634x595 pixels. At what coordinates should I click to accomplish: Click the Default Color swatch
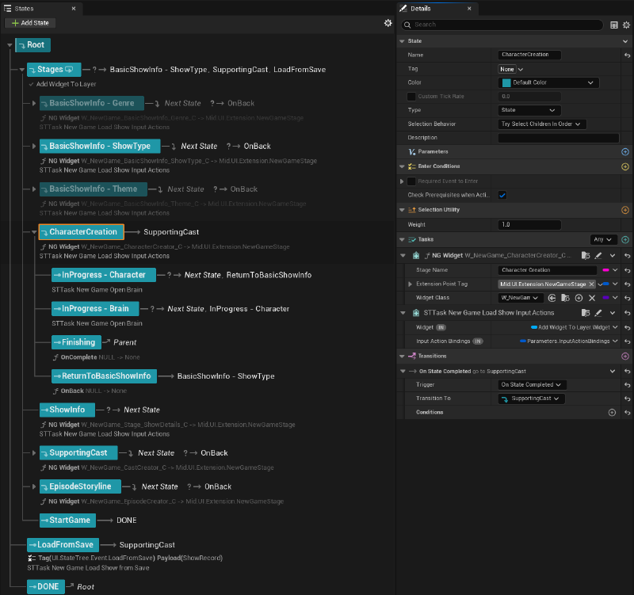[x=506, y=82]
